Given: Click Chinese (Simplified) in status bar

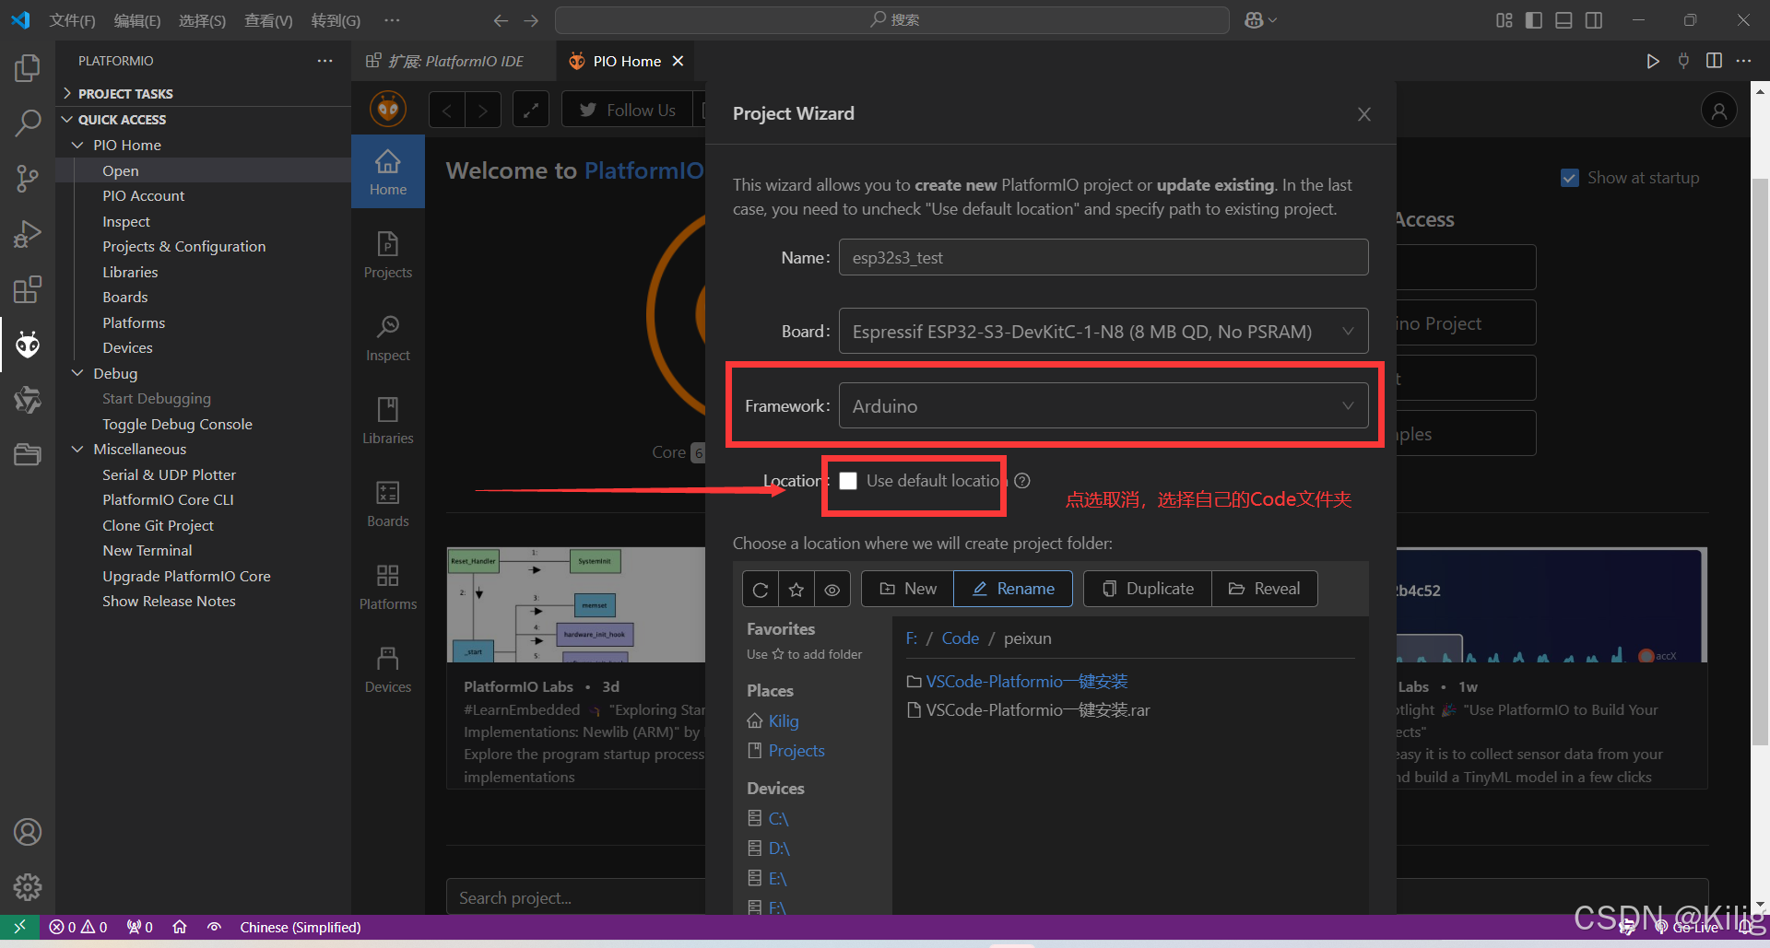Looking at the screenshot, I should pos(301,927).
